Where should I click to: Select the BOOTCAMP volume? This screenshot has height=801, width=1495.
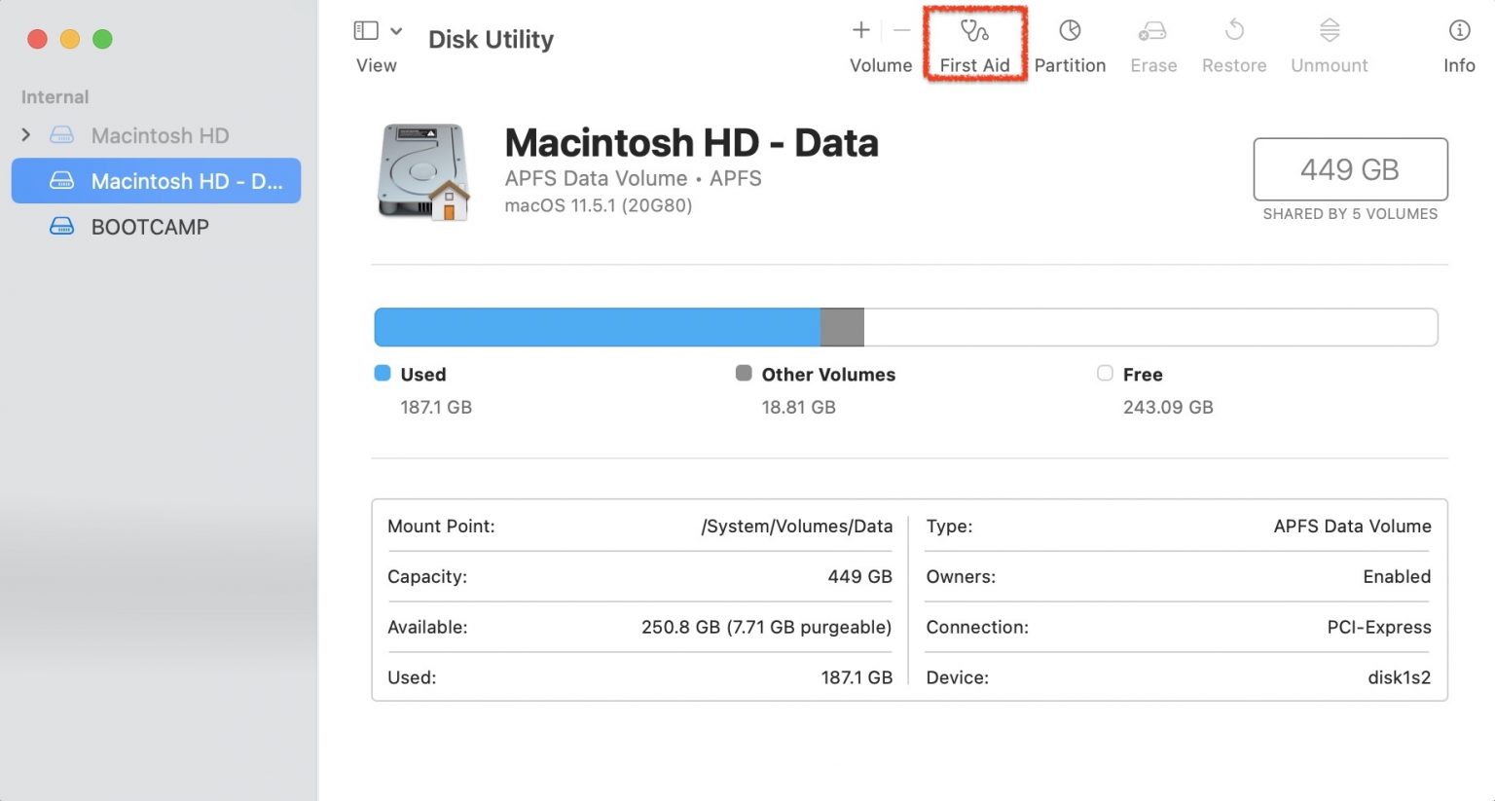(x=151, y=226)
